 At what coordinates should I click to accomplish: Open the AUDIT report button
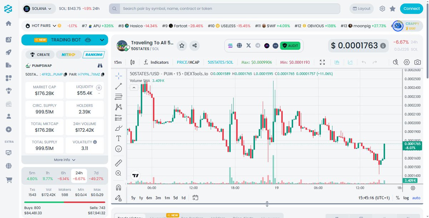click(290, 45)
